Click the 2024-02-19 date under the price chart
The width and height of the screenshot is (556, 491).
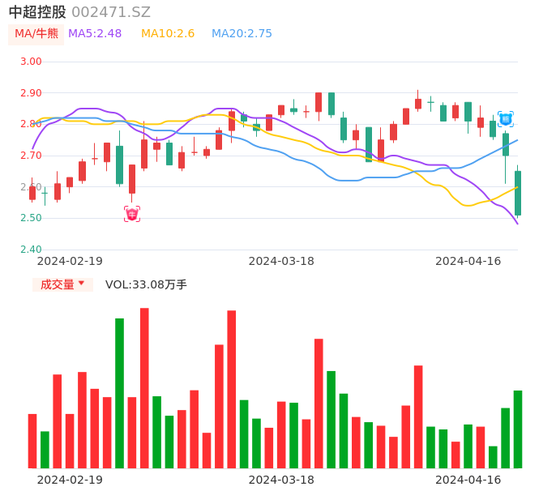[70, 261]
